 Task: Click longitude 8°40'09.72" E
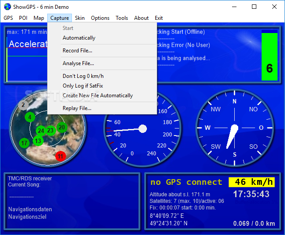pos(167,216)
